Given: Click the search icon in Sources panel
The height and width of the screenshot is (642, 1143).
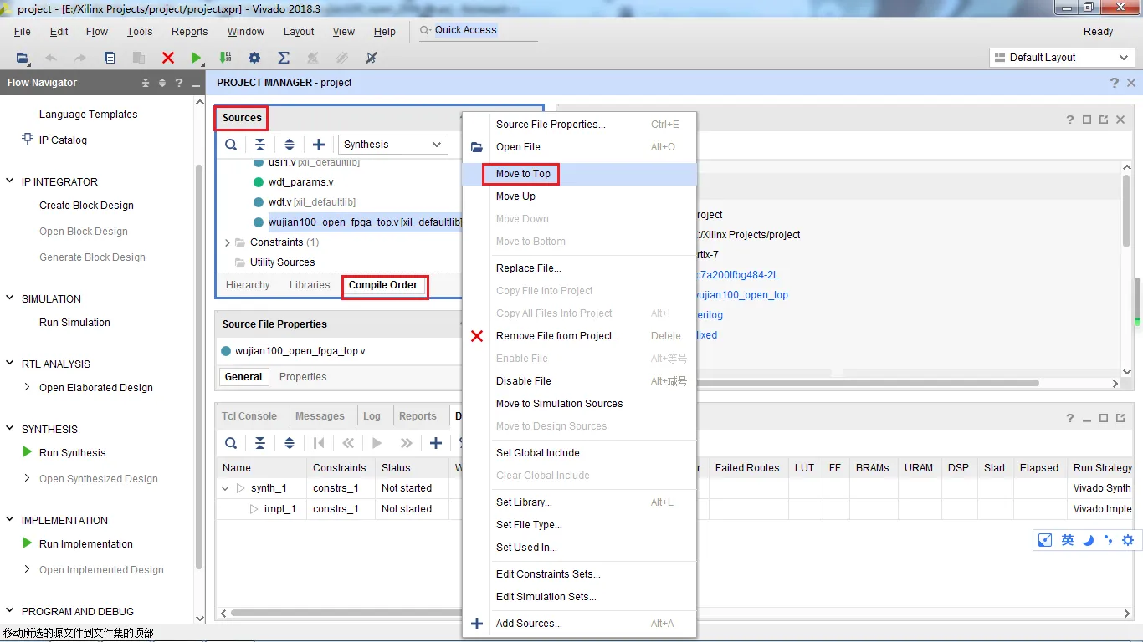Looking at the screenshot, I should [x=231, y=145].
